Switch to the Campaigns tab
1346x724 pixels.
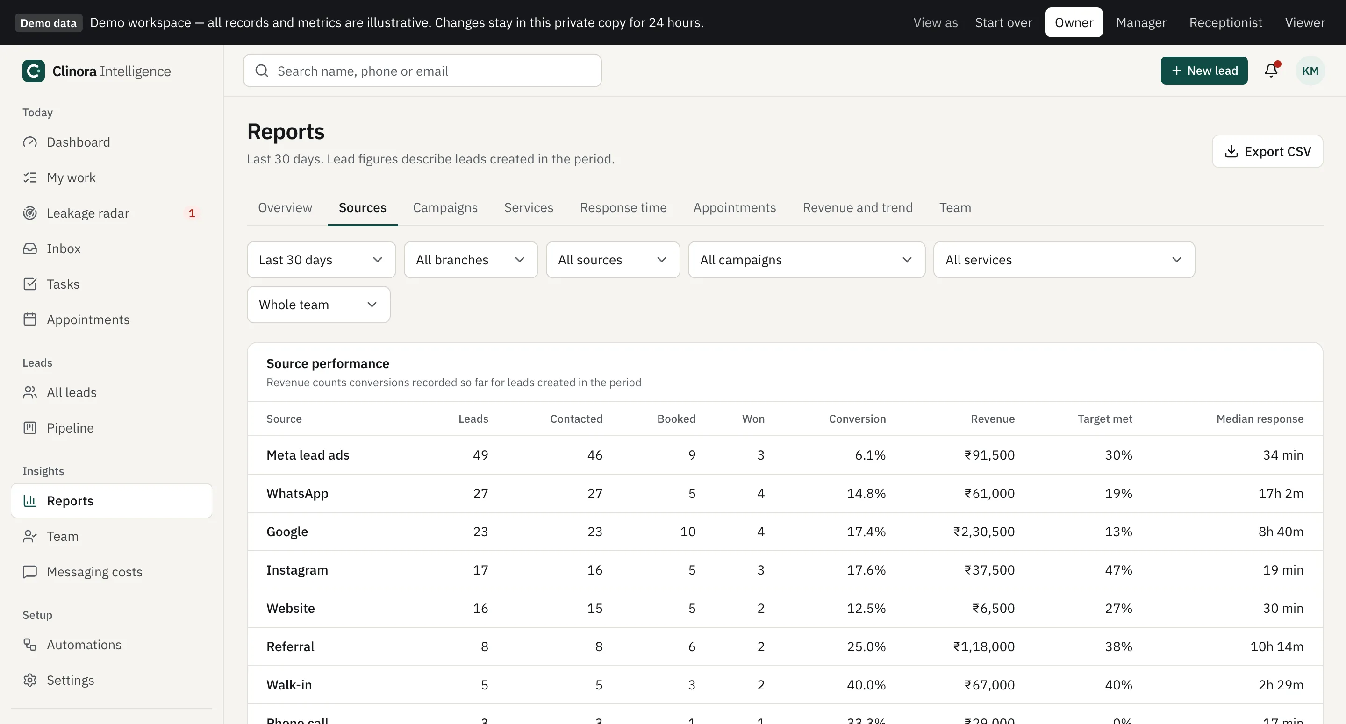click(x=445, y=207)
